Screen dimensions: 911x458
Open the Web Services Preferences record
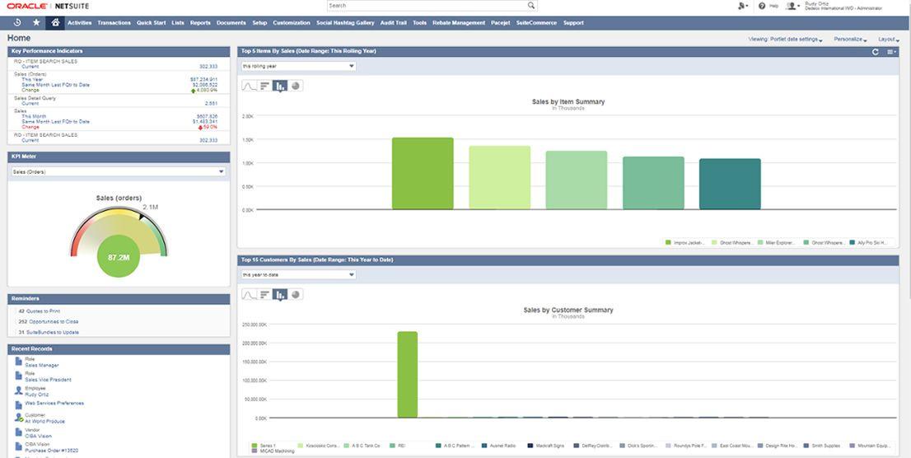(54, 404)
